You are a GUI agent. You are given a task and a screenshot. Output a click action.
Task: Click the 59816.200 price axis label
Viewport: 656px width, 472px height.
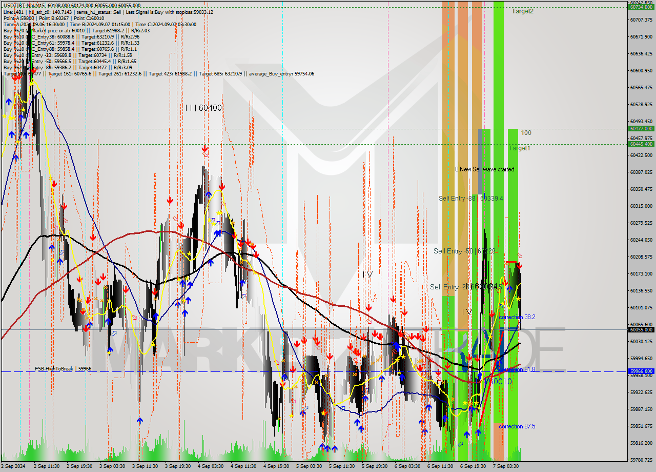642,443
